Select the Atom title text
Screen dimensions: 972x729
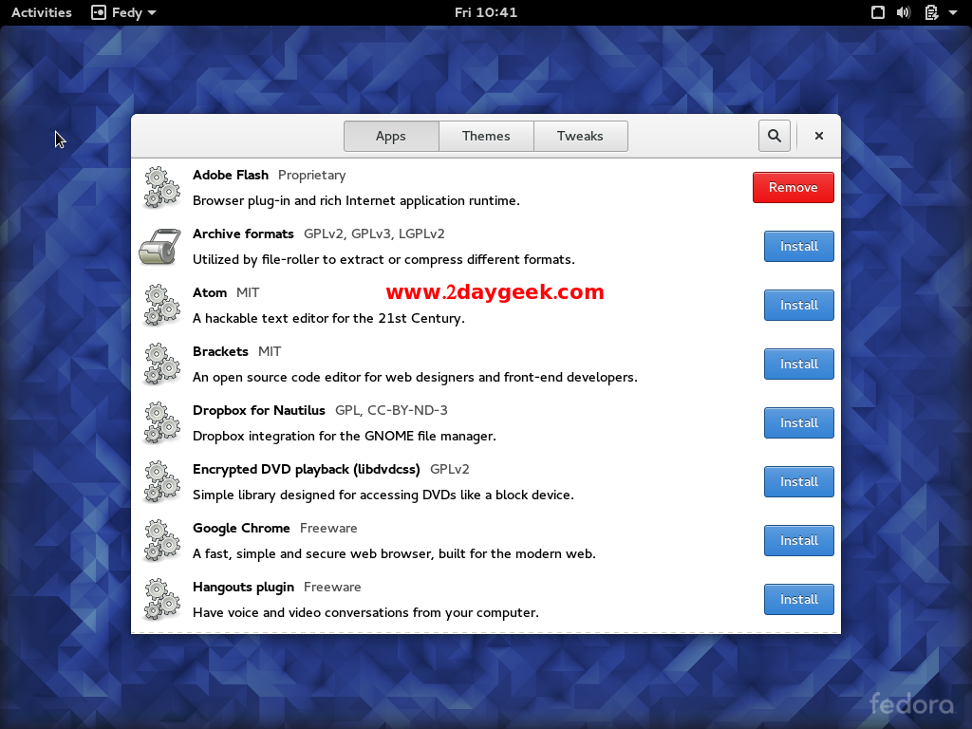(210, 292)
